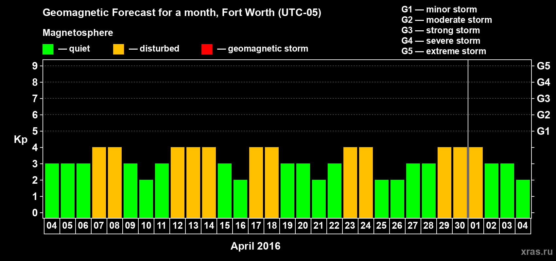Viewport: 556px width, 261px height.
Task: Click the orange bar above date 01
Action: [476, 182]
